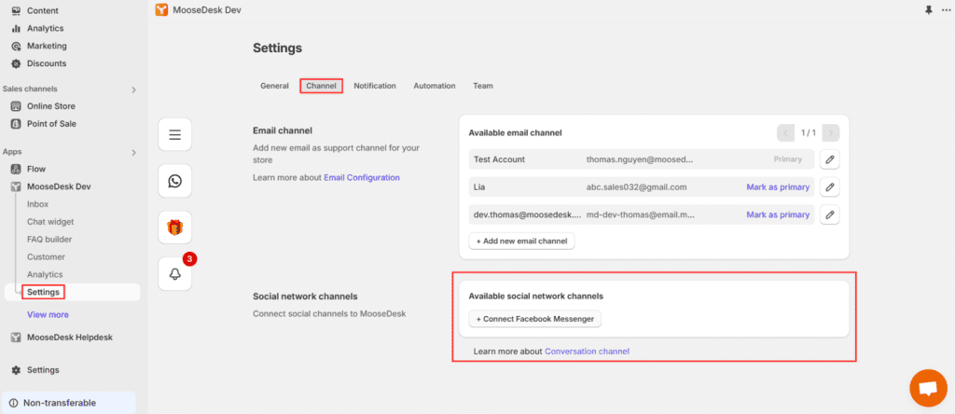955x414 pixels.
Task: Open Analytics under MooseDesk Dev
Action: 45,274
